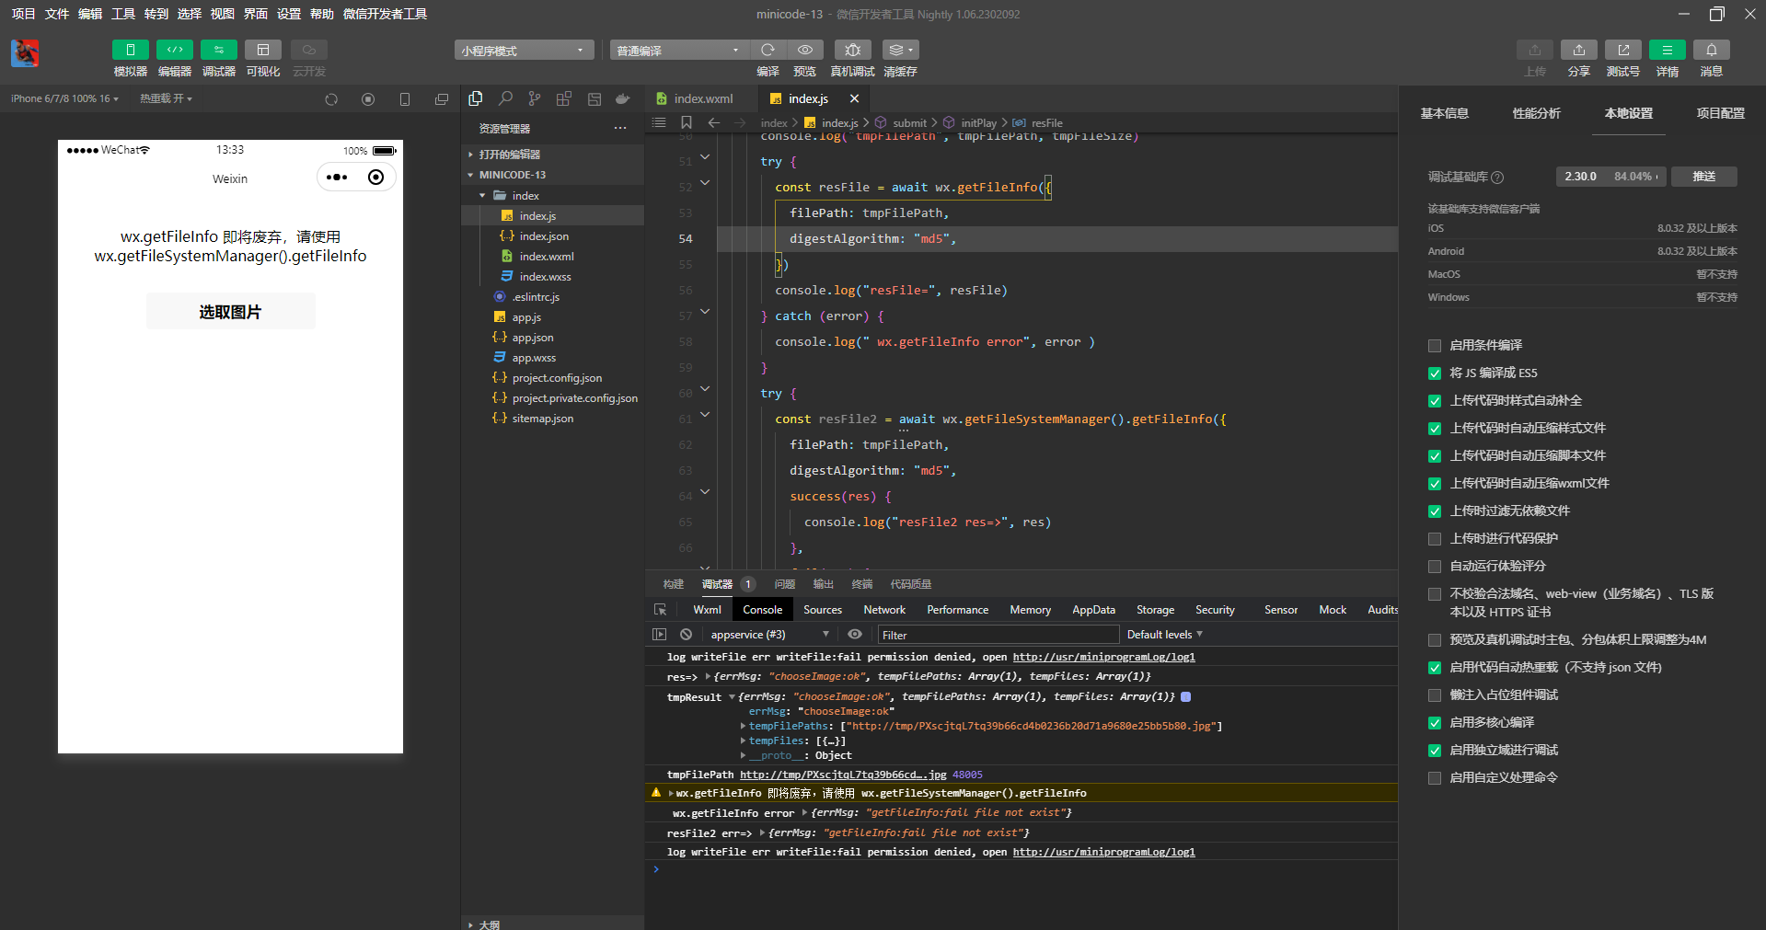Click the 选取图片 button in simulator

point(230,312)
